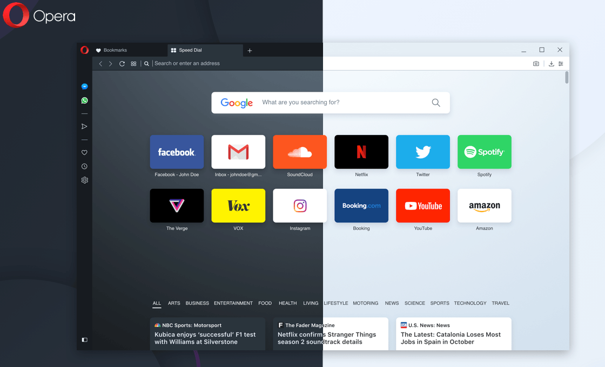Open Settings gear icon in sidebar

(84, 180)
